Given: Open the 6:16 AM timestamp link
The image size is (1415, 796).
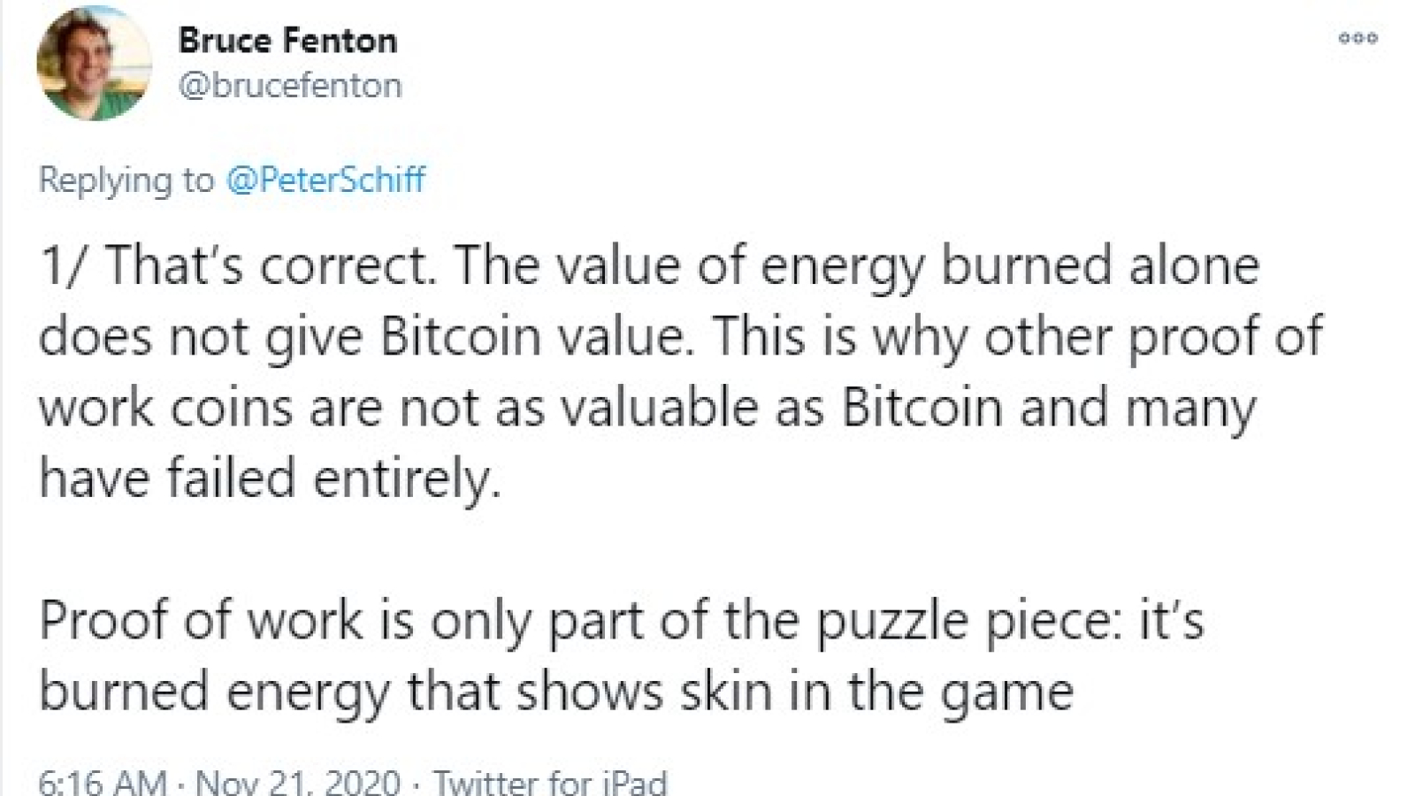Looking at the screenshot, I should click(x=103, y=782).
